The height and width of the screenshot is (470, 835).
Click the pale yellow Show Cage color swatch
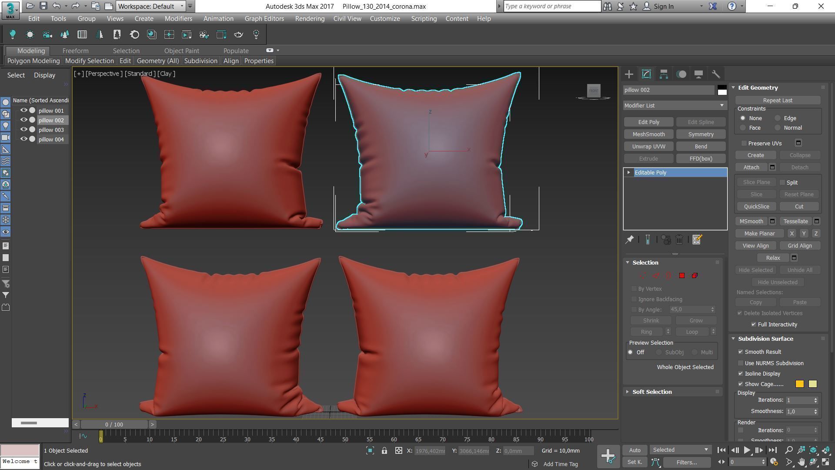pos(812,384)
